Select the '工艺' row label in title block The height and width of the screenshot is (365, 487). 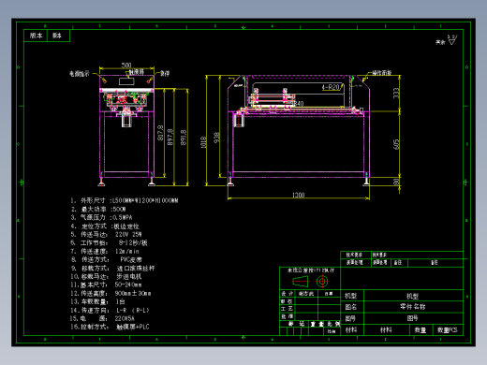tap(287, 309)
